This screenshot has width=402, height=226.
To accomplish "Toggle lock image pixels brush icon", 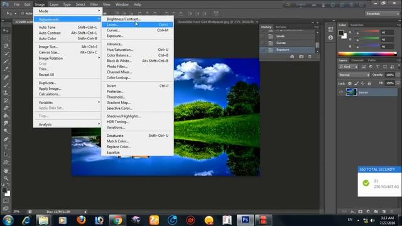I will coord(356,83).
